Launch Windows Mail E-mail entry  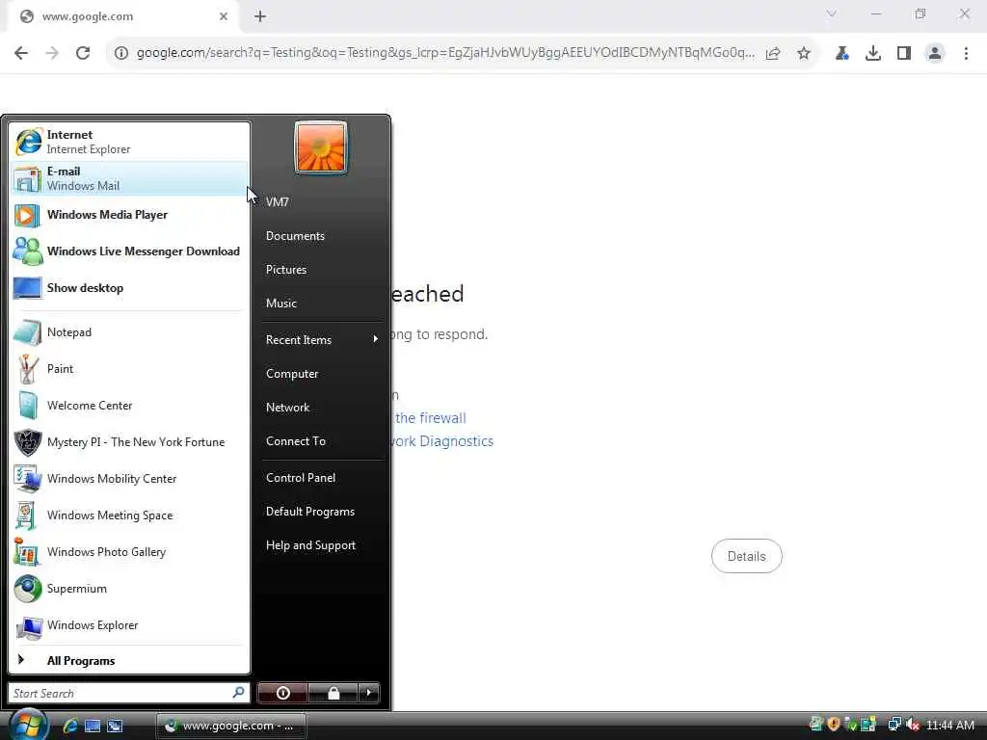click(129, 178)
